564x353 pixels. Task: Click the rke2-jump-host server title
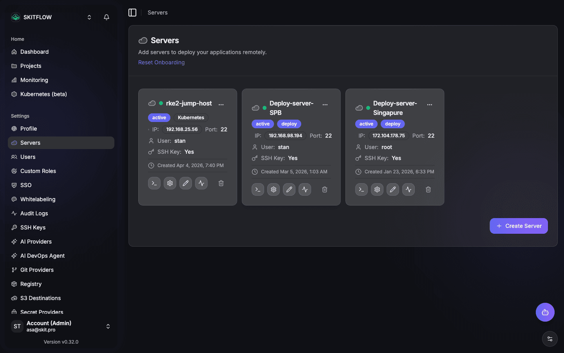coord(189,103)
